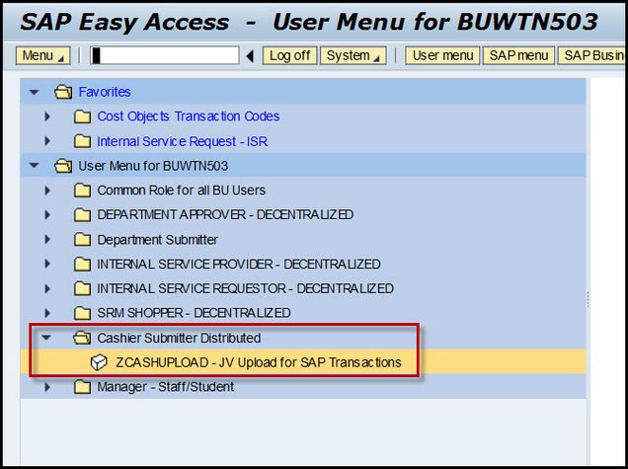
Task: Switch to SAP menu
Action: point(518,55)
